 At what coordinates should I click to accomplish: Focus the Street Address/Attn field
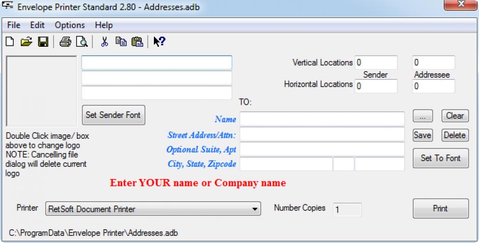[322, 134]
